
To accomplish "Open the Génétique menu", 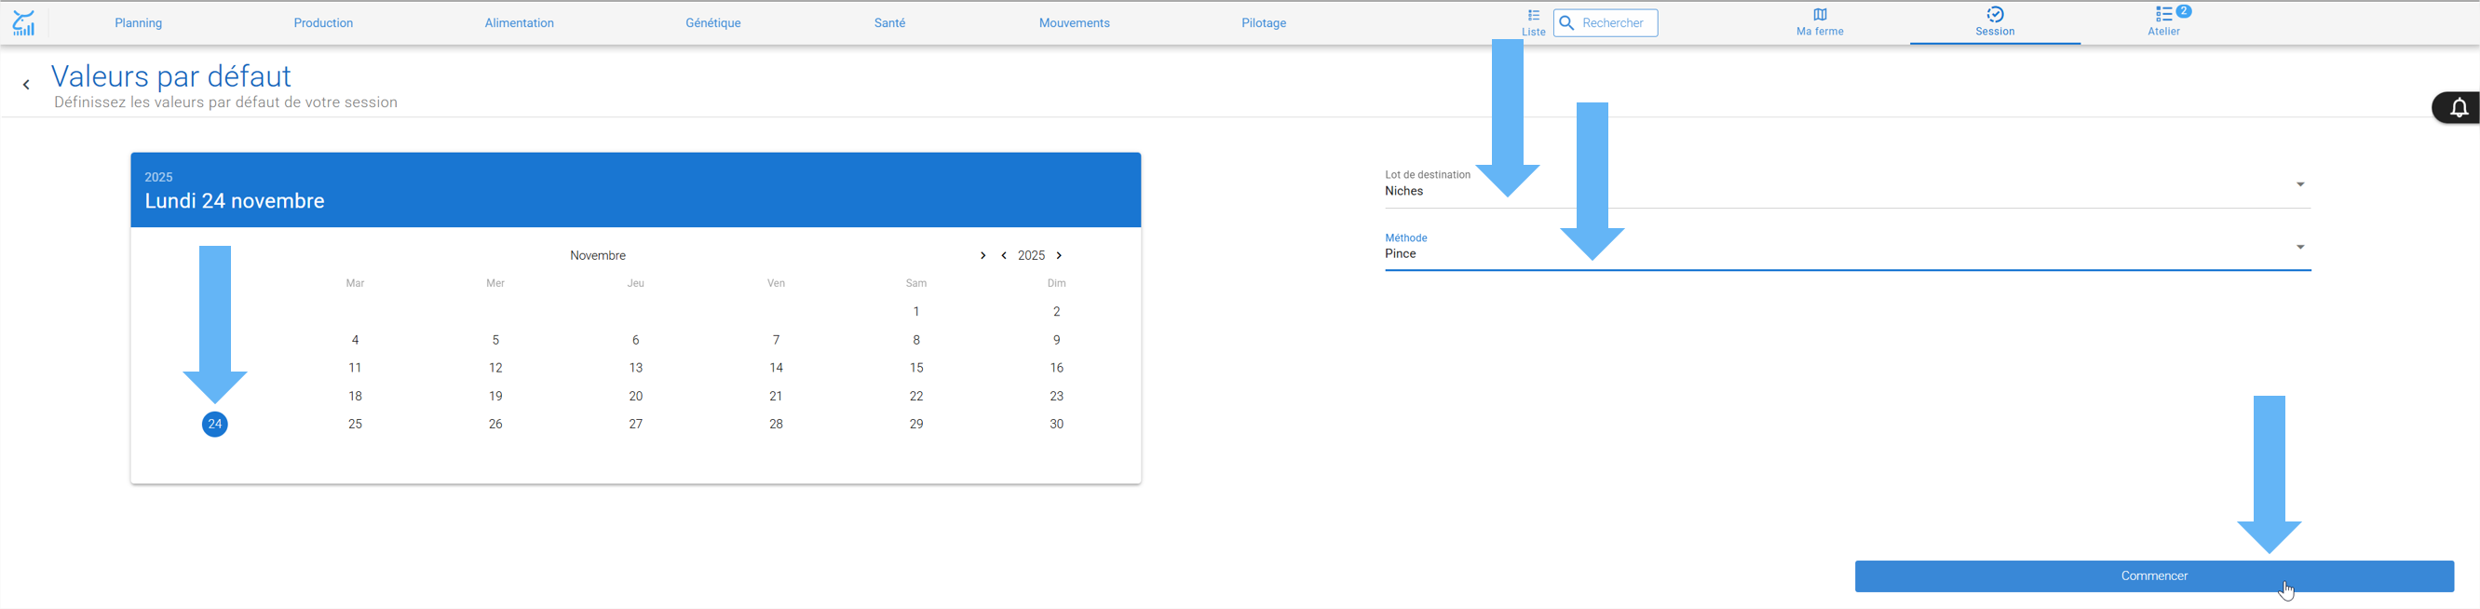I will (713, 23).
